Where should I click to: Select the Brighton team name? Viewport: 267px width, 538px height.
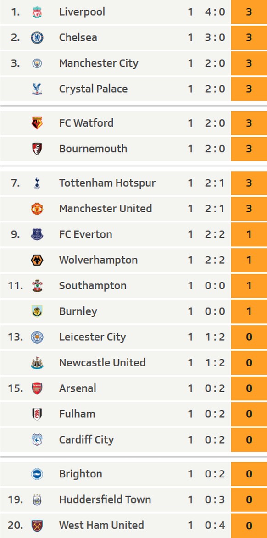pyautogui.click(x=81, y=474)
